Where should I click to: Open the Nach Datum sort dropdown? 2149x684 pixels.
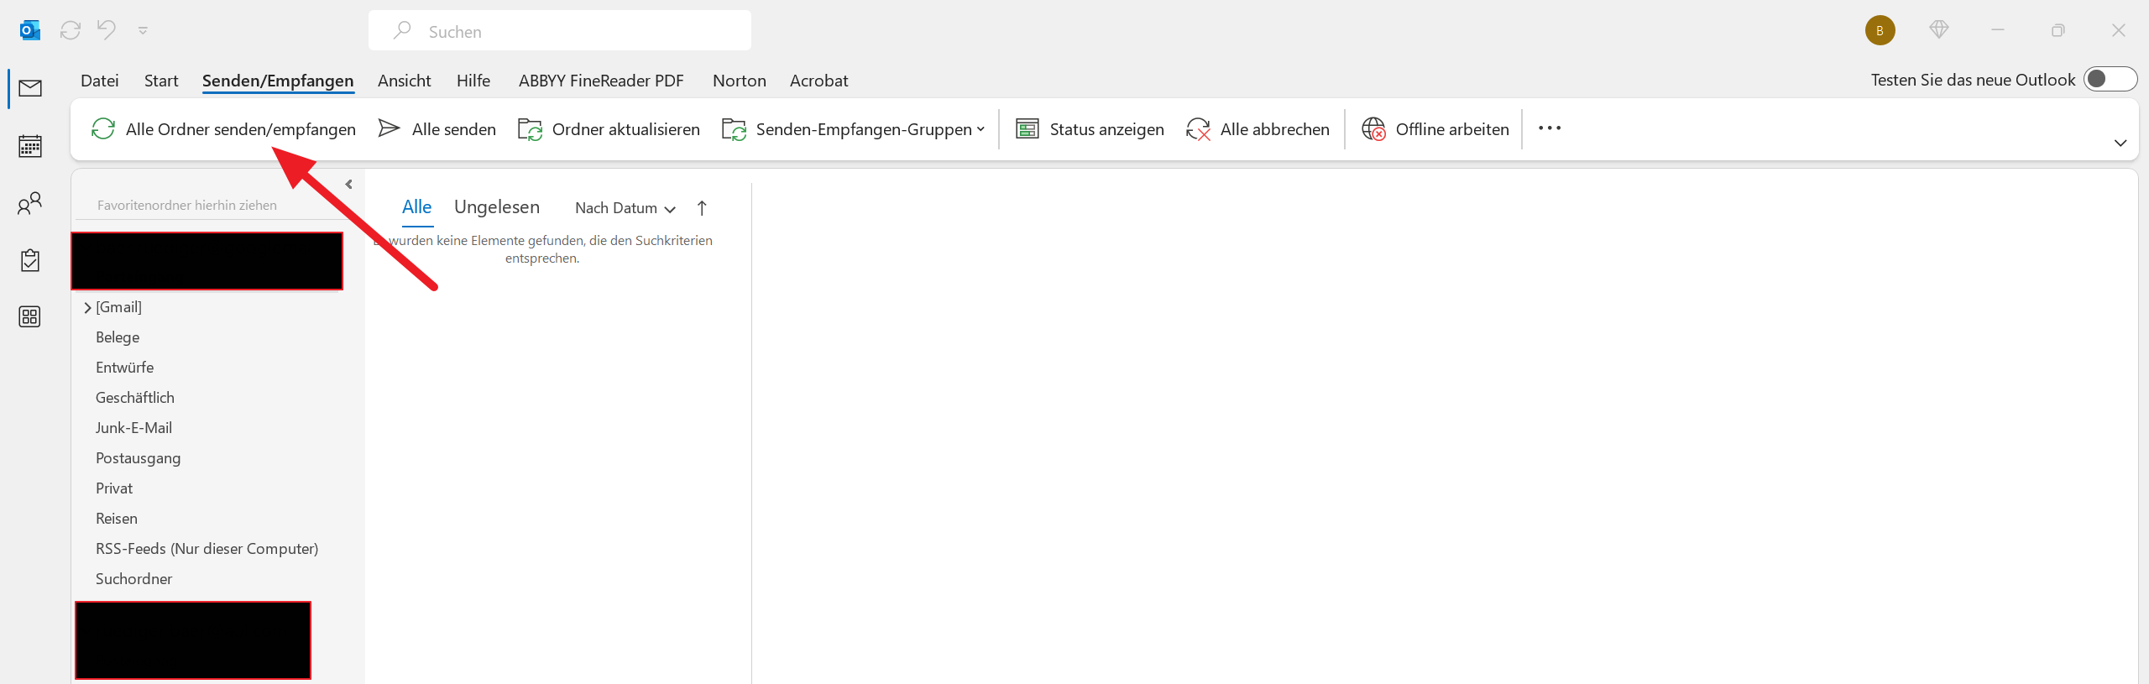coord(625,208)
